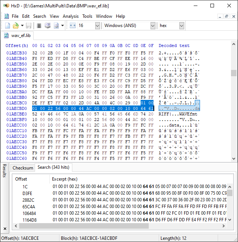The width and height of the screenshot is (238, 242).
Task: Open the View menu
Action: (x=54, y=16)
